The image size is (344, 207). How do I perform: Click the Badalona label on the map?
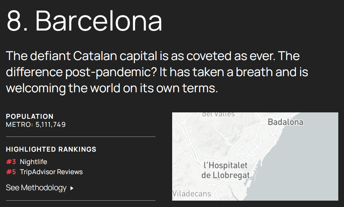[286, 122]
